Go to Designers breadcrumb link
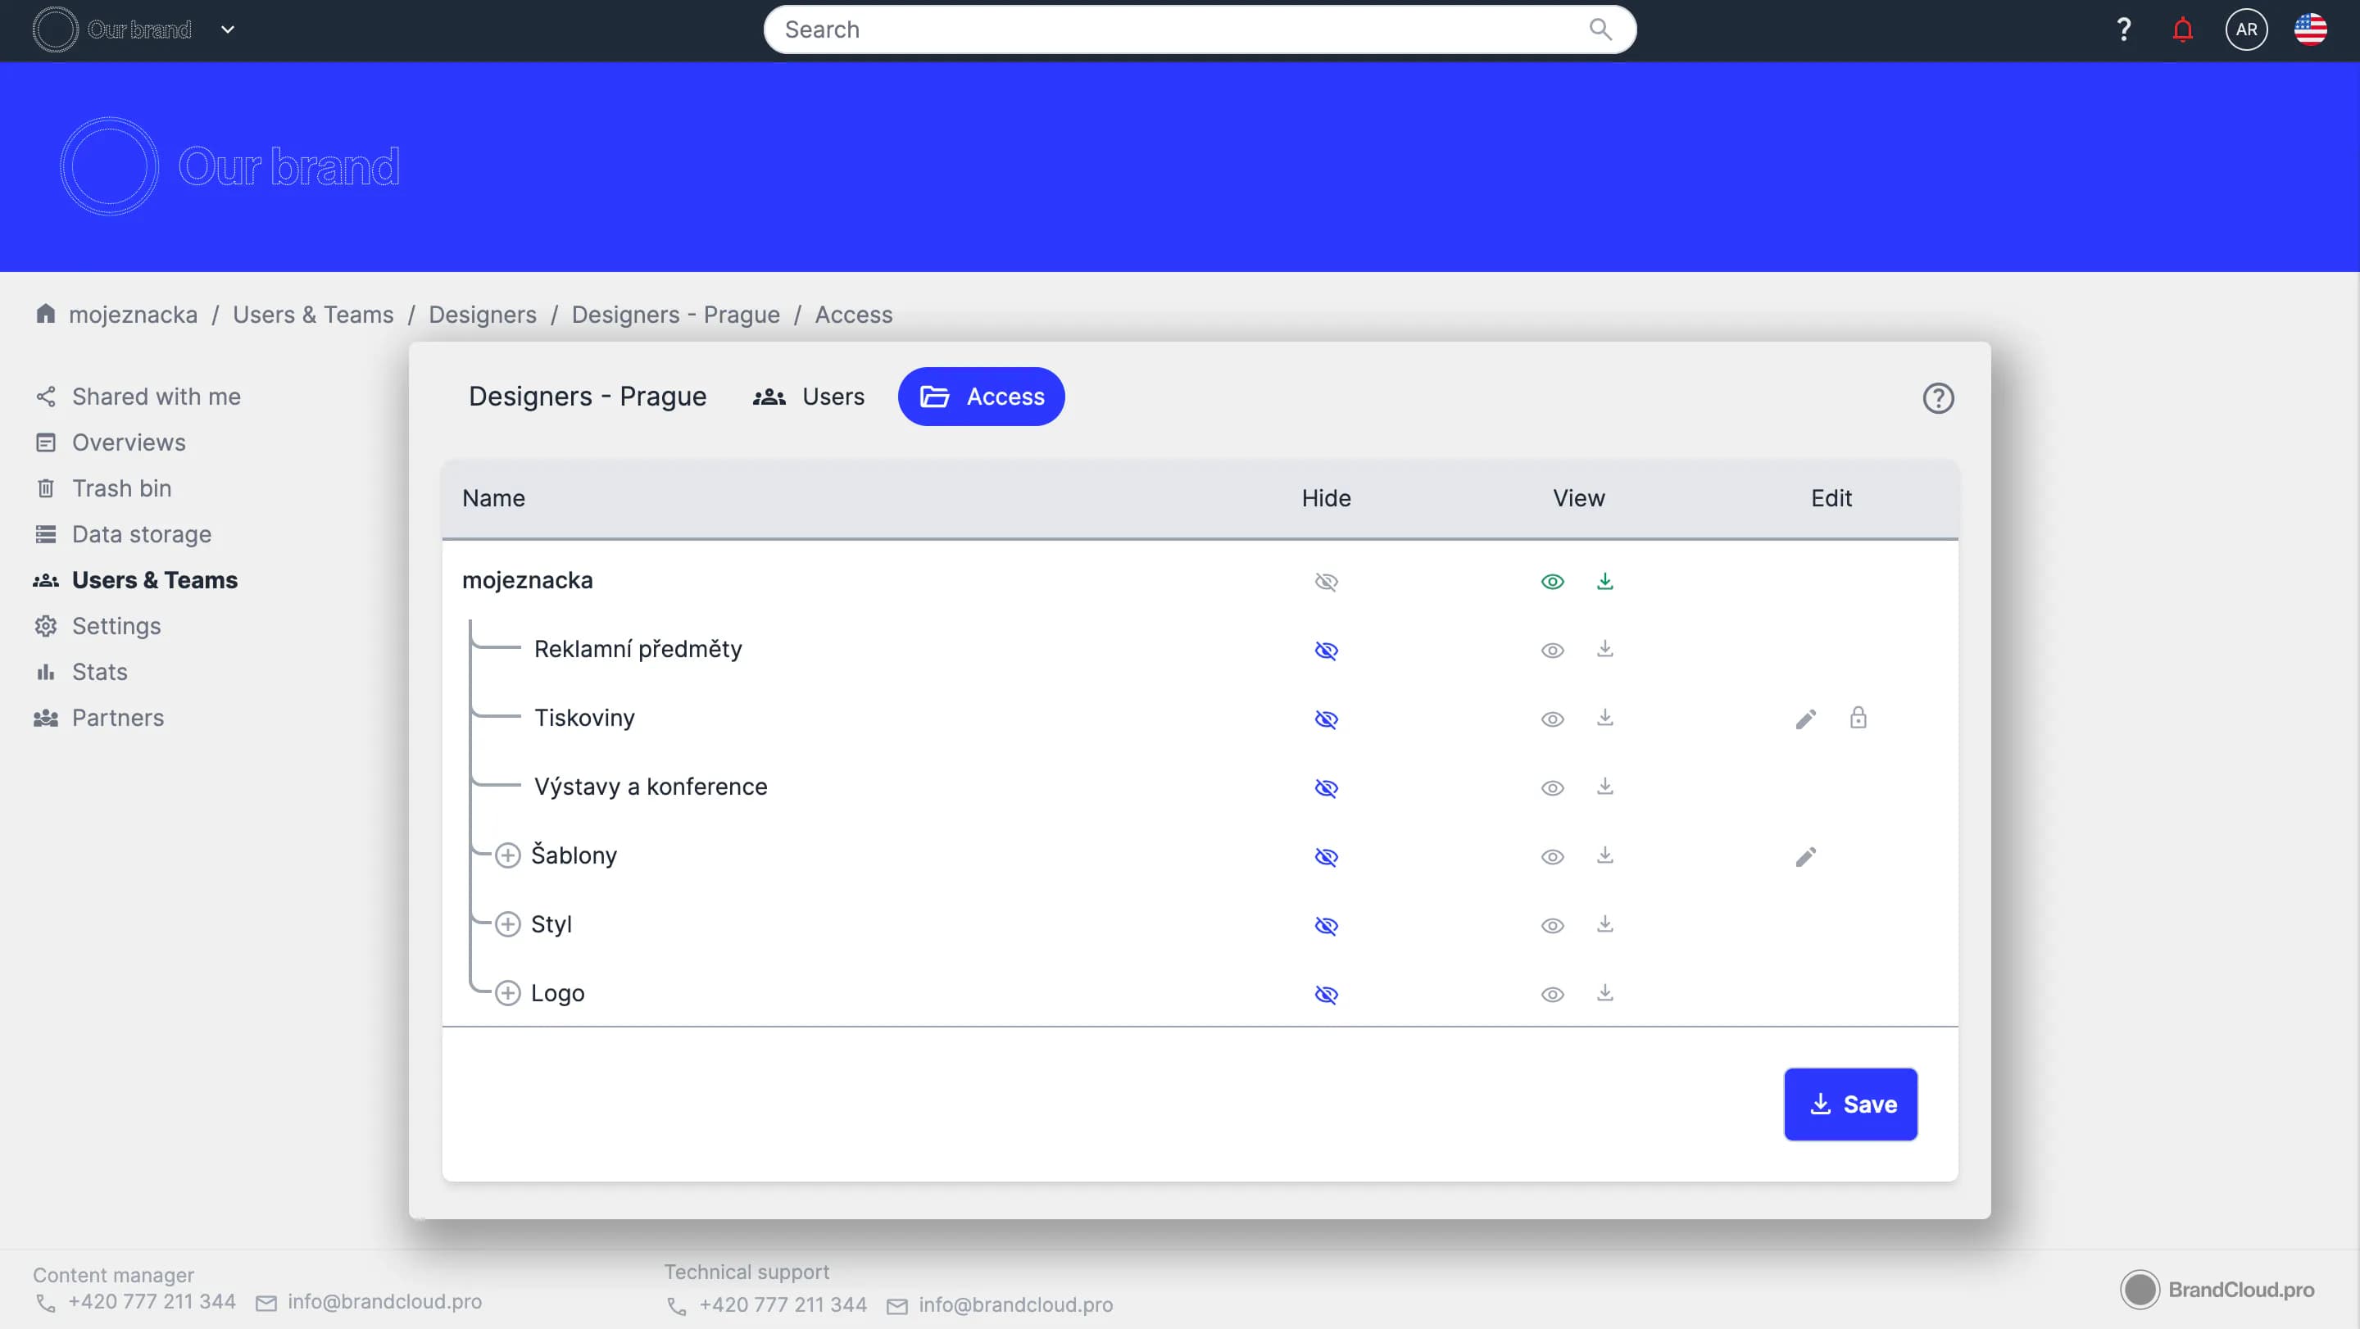 click(482, 315)
